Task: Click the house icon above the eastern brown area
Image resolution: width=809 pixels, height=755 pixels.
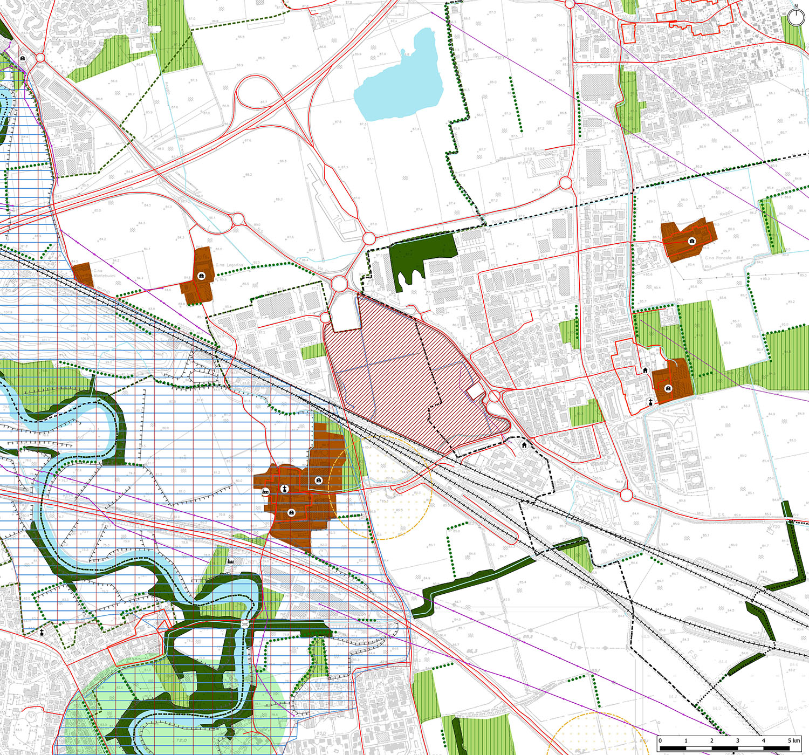Action: tap(645, 370)
